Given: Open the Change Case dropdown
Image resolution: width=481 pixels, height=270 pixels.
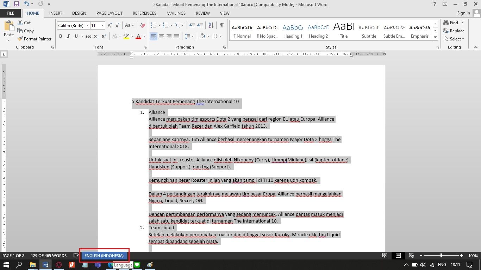Looking at the screenshot, I should coord(129,26).
